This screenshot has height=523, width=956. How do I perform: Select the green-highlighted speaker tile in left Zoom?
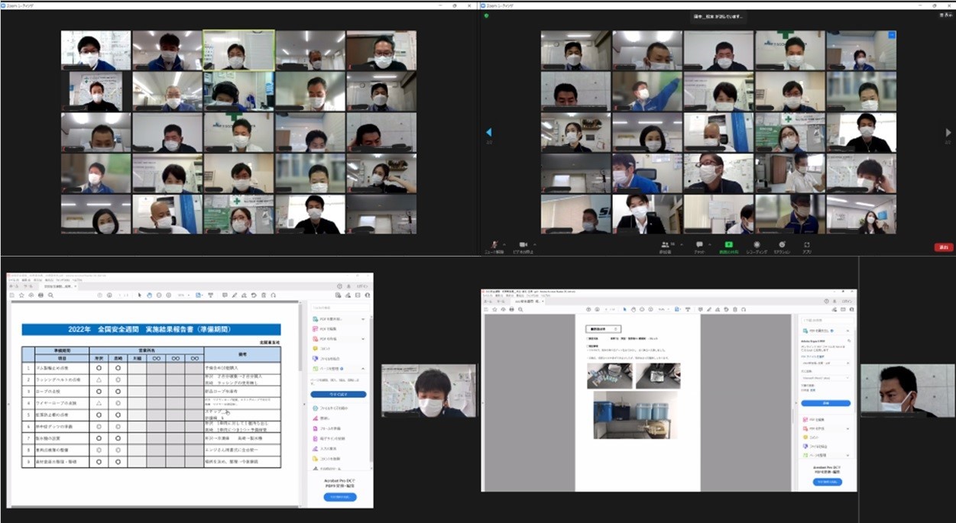238,50
